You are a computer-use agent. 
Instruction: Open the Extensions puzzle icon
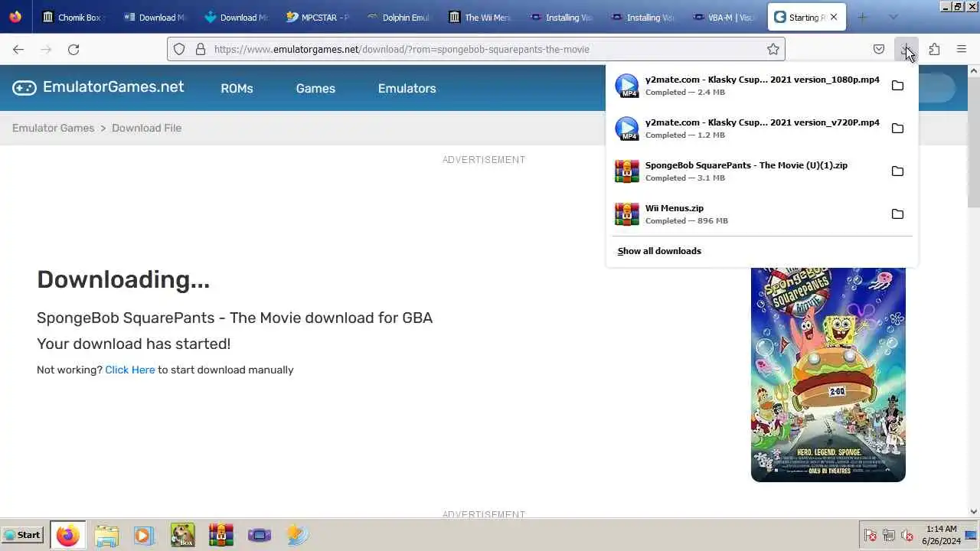click(934, 49)
